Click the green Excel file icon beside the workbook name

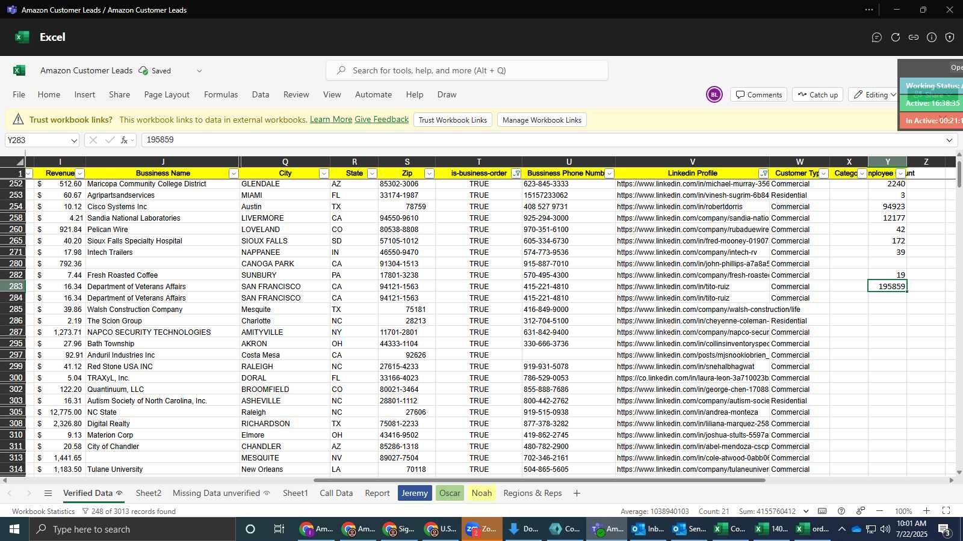[19, 70]
